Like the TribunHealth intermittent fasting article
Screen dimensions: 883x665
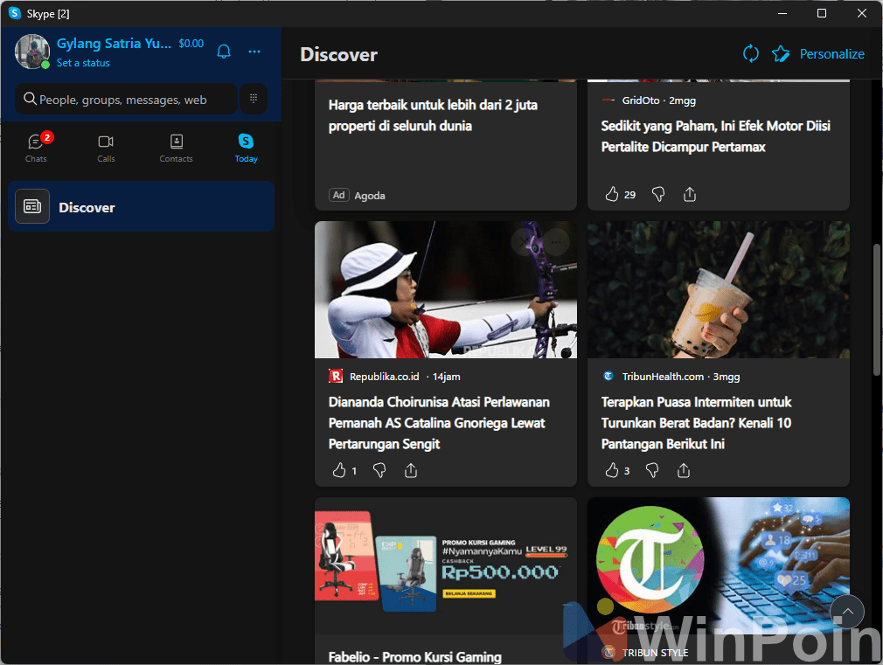[x=612, y=471]
